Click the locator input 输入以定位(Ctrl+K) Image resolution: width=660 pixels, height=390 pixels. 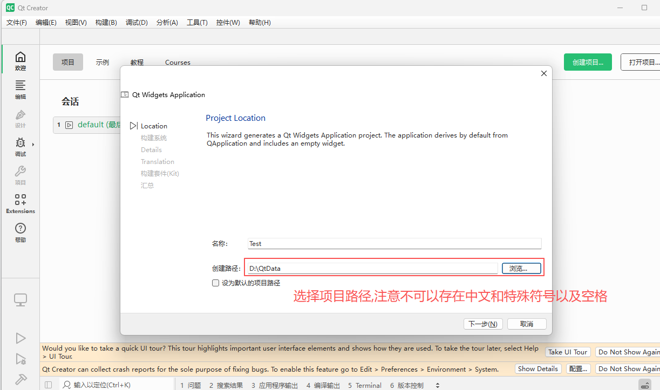coord(116,385)
